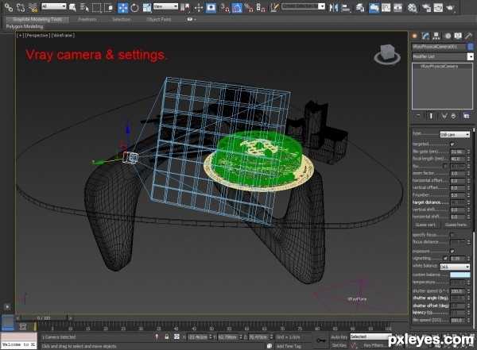Open Render Setup icon
This screenshot has height=350, width=477.
(426, 7)
